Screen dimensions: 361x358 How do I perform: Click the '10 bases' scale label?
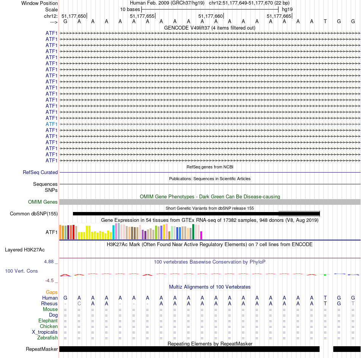click(x=130, y=9)
